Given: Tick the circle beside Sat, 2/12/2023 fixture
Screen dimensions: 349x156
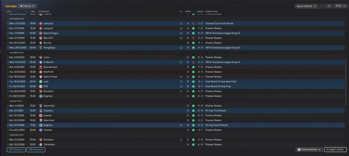Looking at the screenshot, I should pyautogui.click(x=8, y=57).
